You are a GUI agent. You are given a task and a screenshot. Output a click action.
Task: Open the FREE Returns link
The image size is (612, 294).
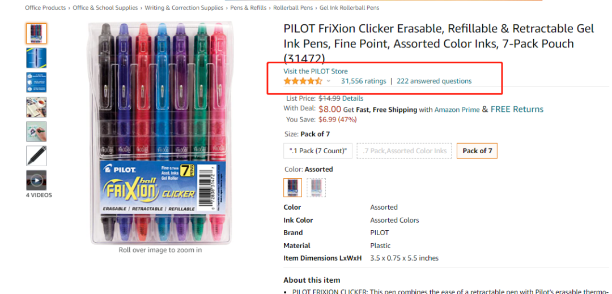click(x=517, y=110)
